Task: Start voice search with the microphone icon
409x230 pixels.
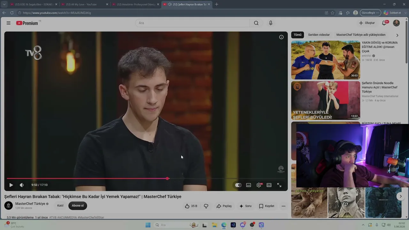Action: coord(271,23)
